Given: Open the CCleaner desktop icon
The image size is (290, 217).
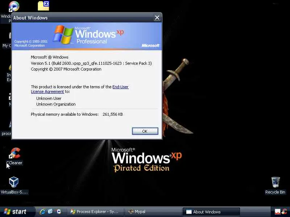Looking at the screenshot, I should (x=14, y=156).
